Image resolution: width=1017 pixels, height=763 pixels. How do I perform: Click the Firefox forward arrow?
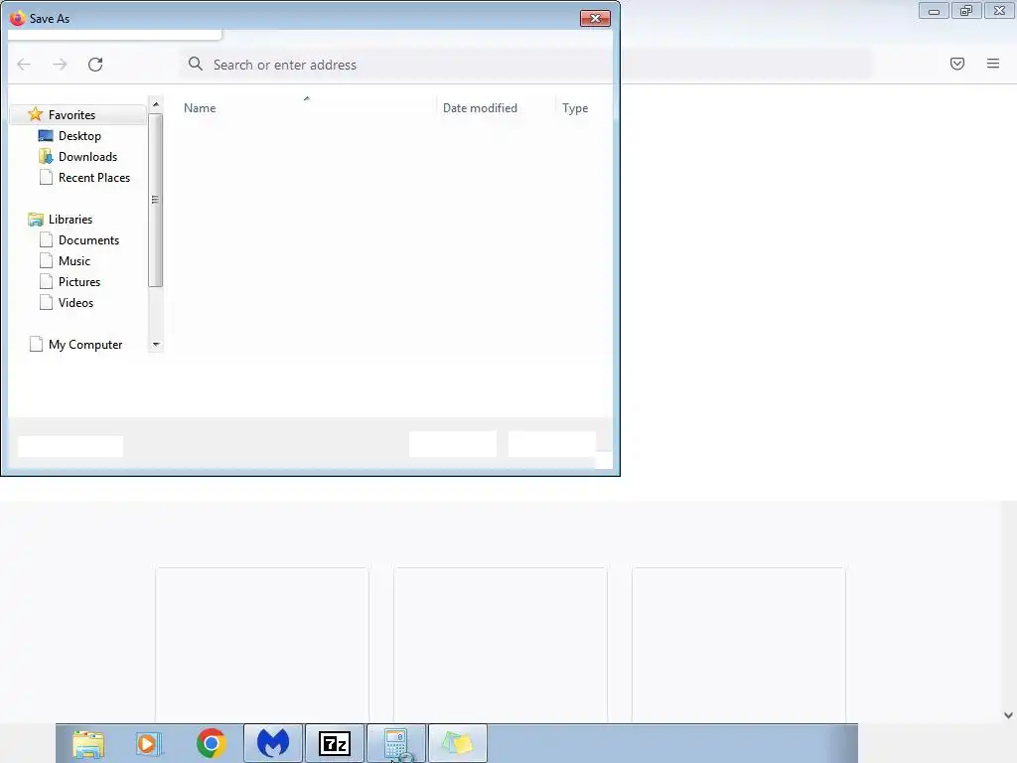[x=60, y=65]
